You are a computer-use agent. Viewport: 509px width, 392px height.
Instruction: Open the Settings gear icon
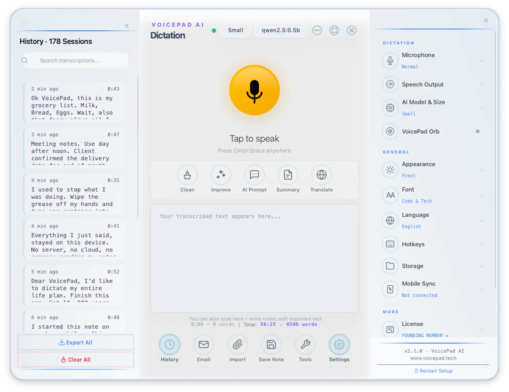click(x=339, y=344)
